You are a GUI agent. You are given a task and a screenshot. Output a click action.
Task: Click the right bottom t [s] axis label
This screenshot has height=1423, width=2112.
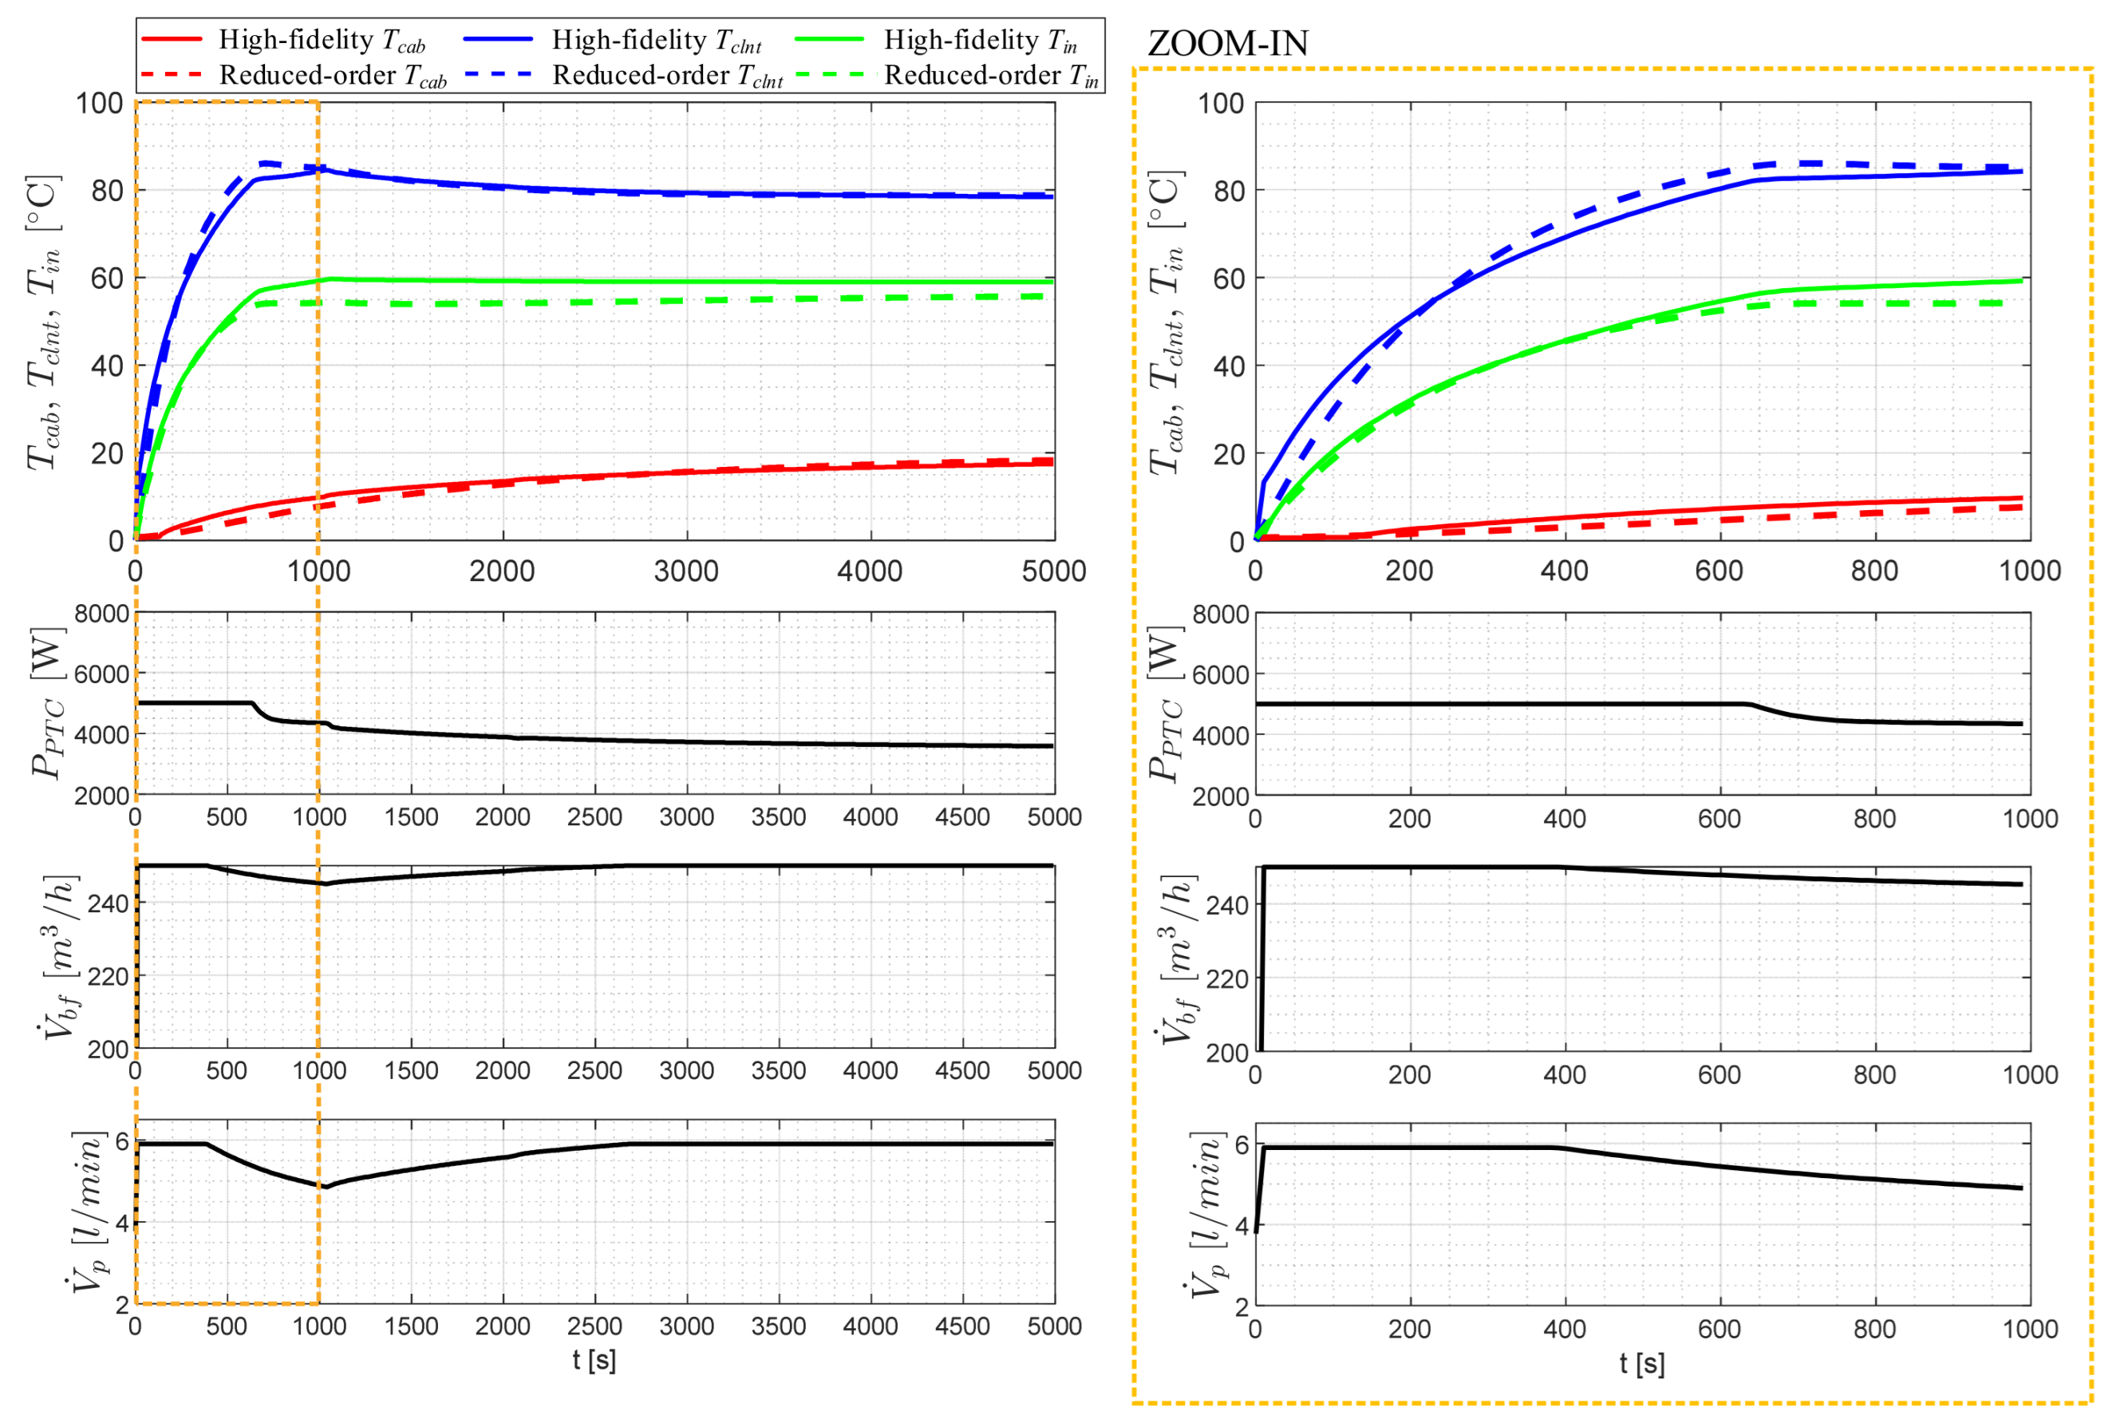click(1642, 1363)
